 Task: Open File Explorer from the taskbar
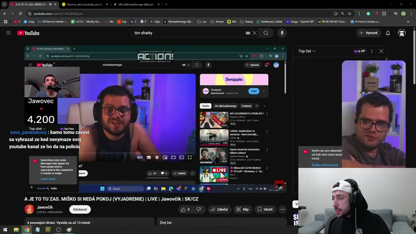[x=16, y=230]
